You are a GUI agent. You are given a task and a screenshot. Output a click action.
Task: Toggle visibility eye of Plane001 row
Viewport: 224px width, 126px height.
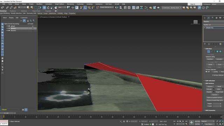point(7,28)
